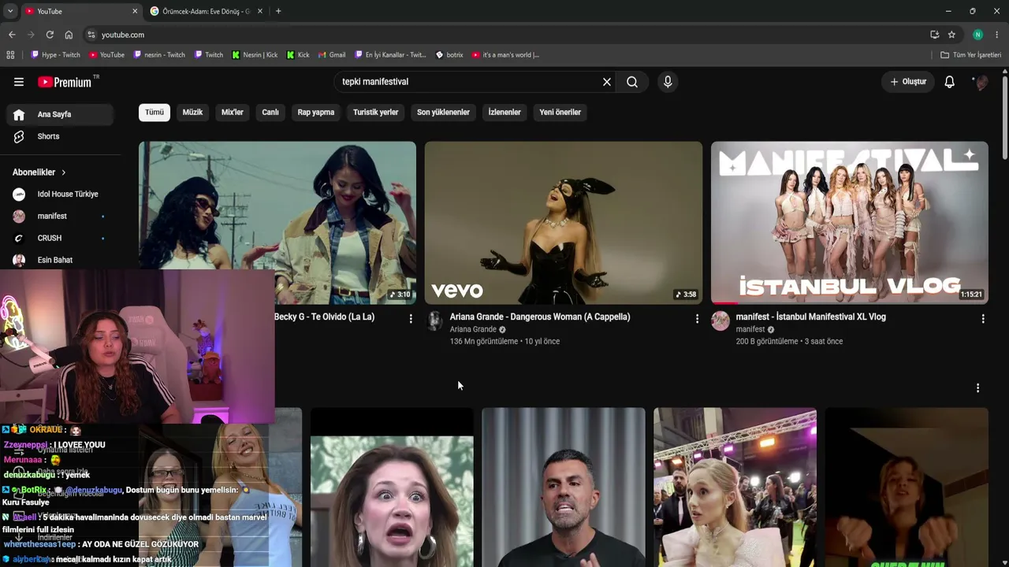The height and width of the screenshot is (567, 1009).
Task: Open the tab search dropdown arrow
Action: (10, 11)
